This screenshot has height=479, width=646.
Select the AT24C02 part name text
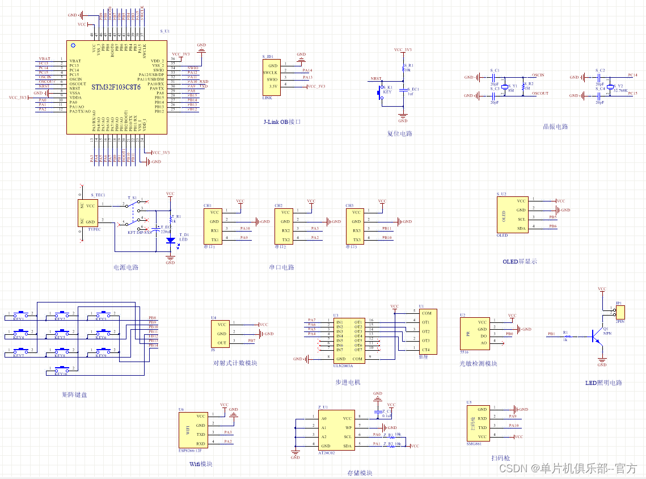point(327,453)
